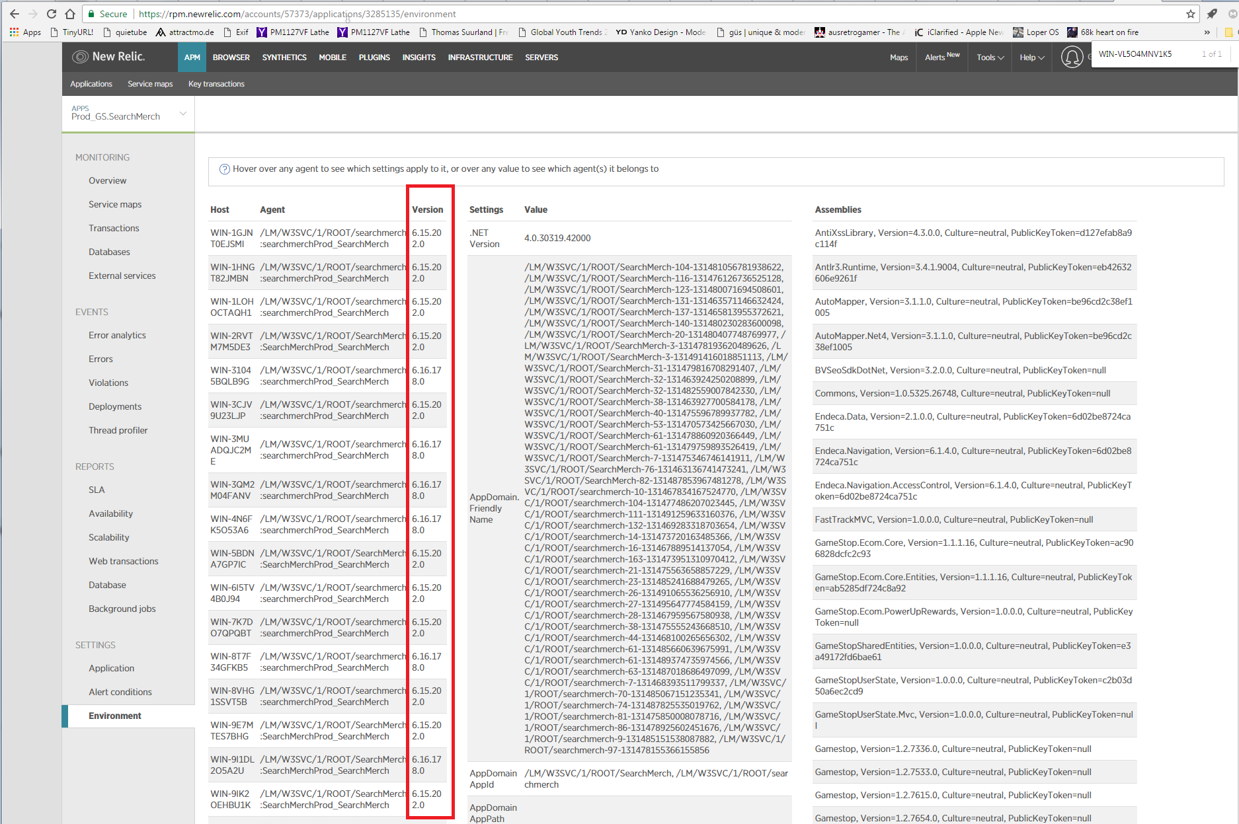Open Availability report in sidebar

click(110, 513)
